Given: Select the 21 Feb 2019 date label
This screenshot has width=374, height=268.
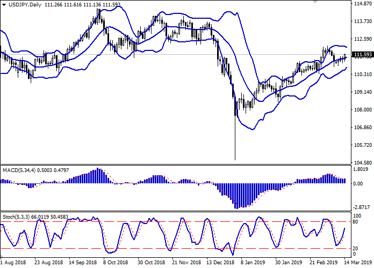Looking at the screenshot, I should tap(322, 264).
